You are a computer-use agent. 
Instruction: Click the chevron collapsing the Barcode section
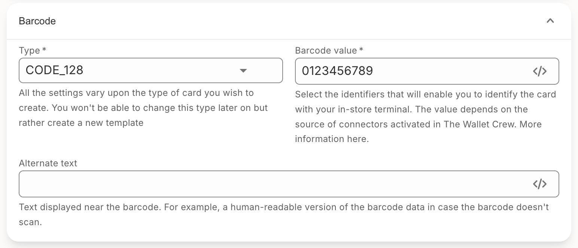point(550,21)
